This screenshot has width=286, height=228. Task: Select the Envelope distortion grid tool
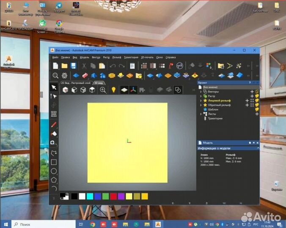(x=54, y=114)
